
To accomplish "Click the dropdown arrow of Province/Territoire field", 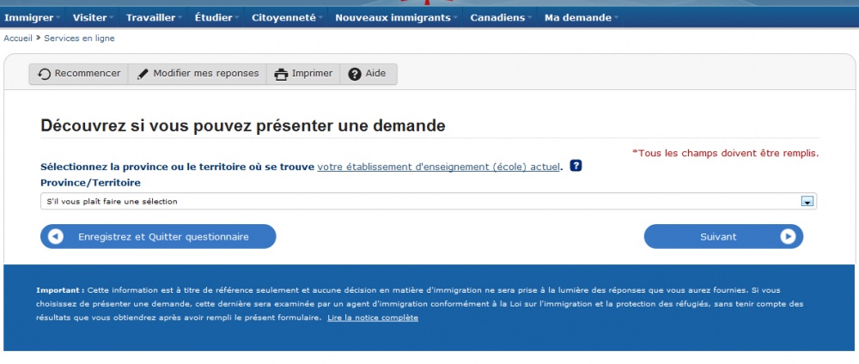I will click(x=807, y=201).
